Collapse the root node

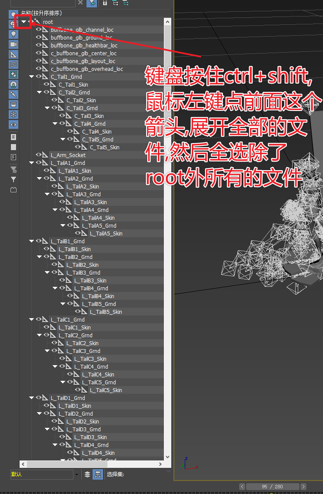tap(23, 22)
